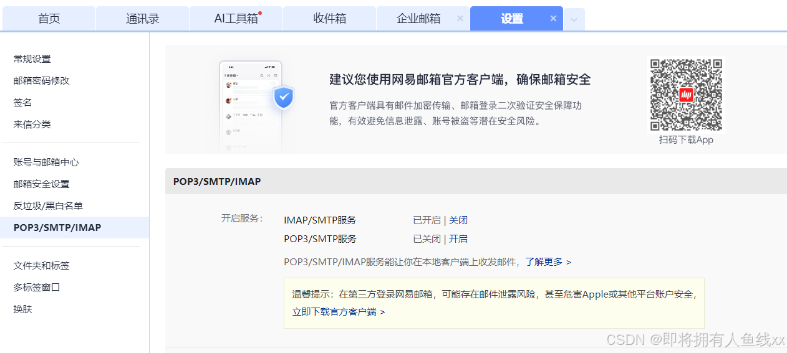Open 文件夹和标签 settings
Viewport: 787px width, 353px height.
pos(41,266)
